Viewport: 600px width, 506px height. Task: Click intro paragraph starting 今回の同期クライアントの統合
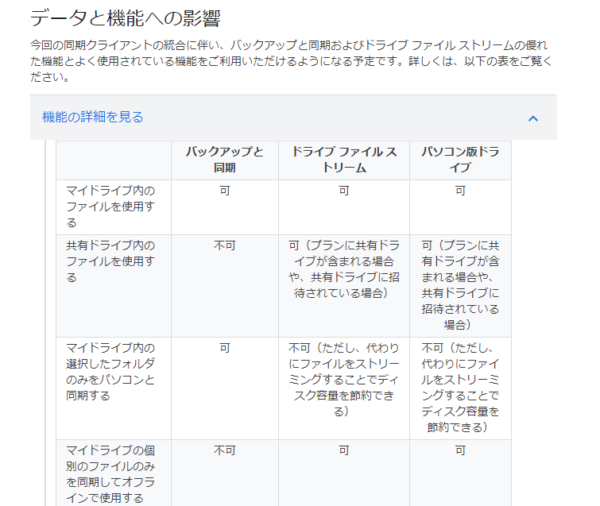pyautogui.click(x=291, y=61)
